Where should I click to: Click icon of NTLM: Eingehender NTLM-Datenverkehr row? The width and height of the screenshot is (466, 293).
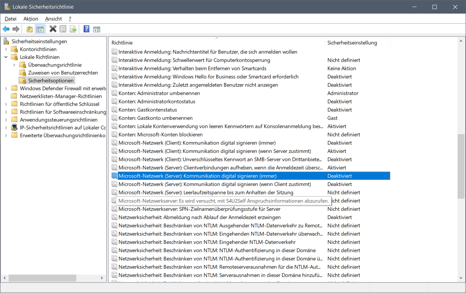114,242
